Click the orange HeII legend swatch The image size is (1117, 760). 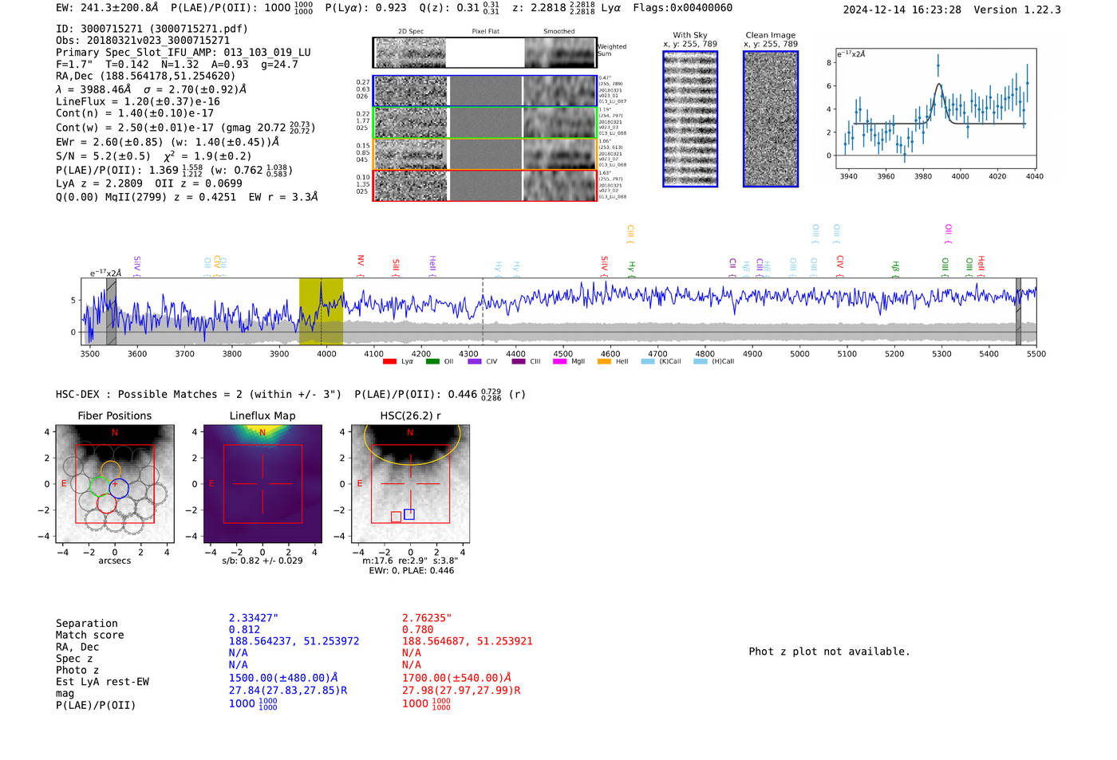point(604,361)
